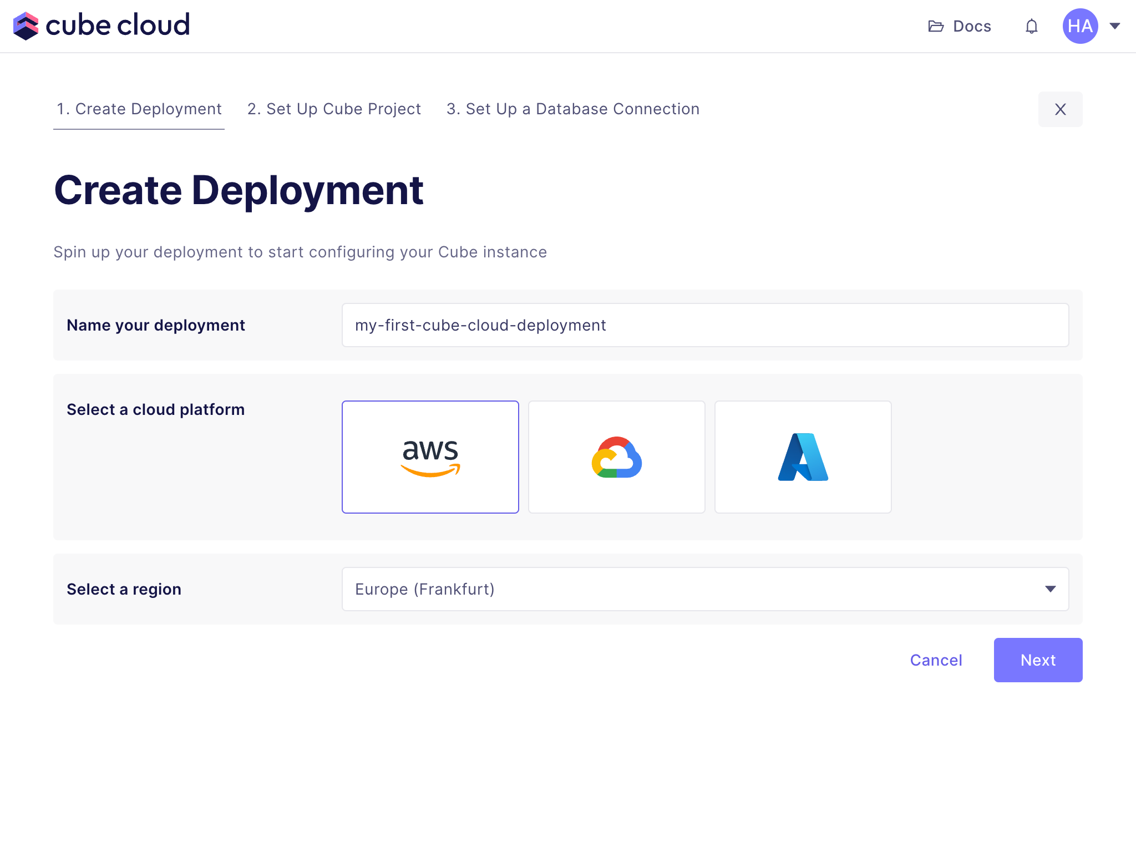This screenshot has height=852, width=1136.
Task: Go to Set Up Cube Project tab
Action: pyautogui.click(x=334, y=109)
